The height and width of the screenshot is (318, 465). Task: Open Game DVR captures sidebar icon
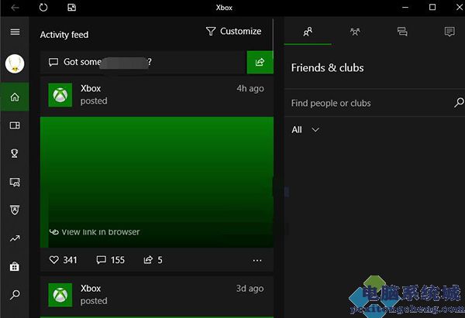15,182
